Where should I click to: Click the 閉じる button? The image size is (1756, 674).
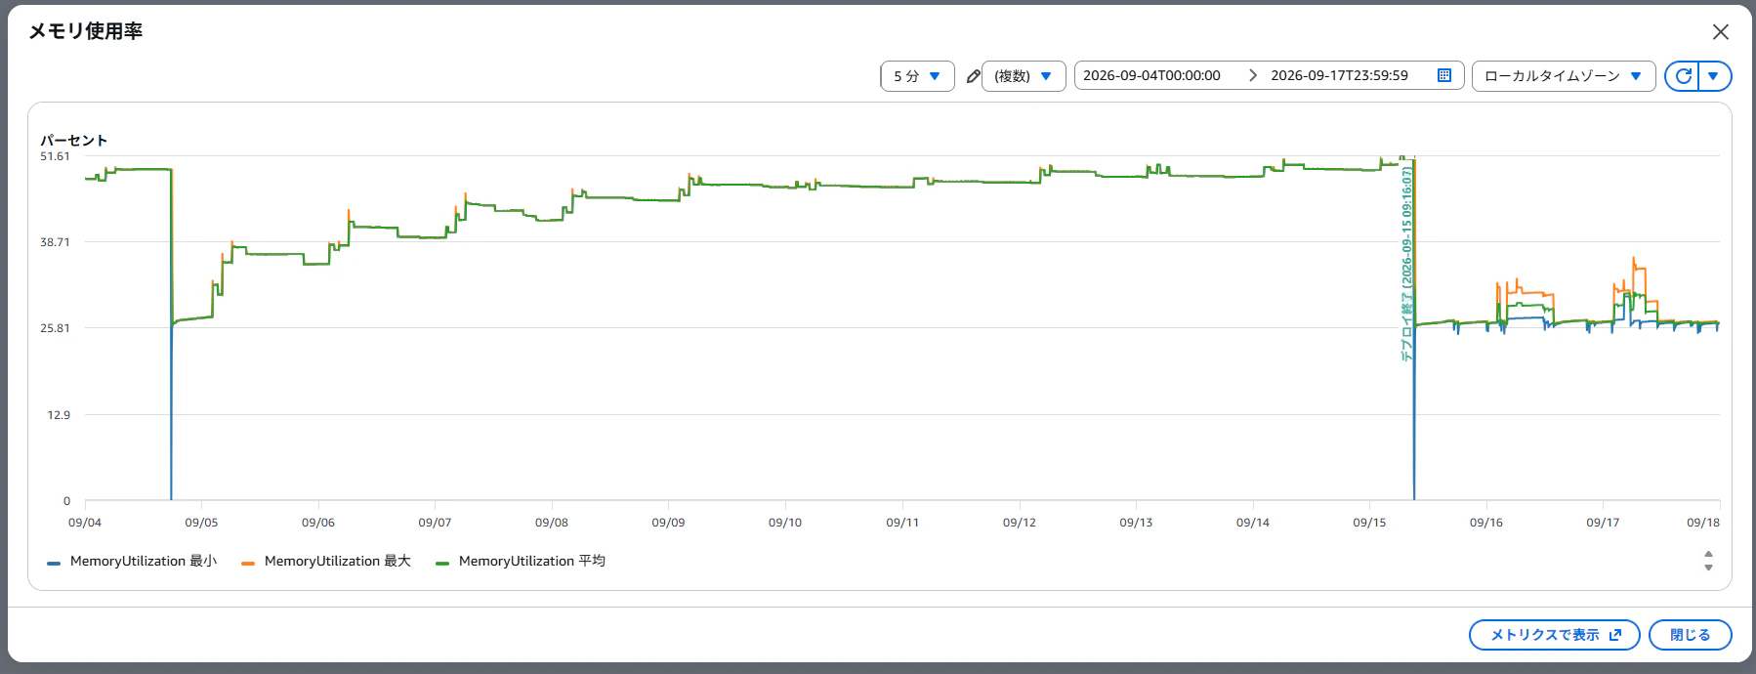[x=1690, y=635]
